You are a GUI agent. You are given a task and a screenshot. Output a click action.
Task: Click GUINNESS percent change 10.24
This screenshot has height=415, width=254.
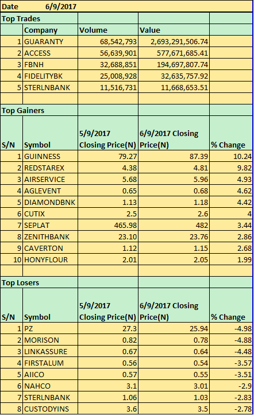(x=231, y=156)
